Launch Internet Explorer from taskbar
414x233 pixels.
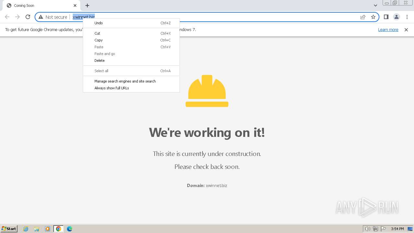click(x=26, y=229)
